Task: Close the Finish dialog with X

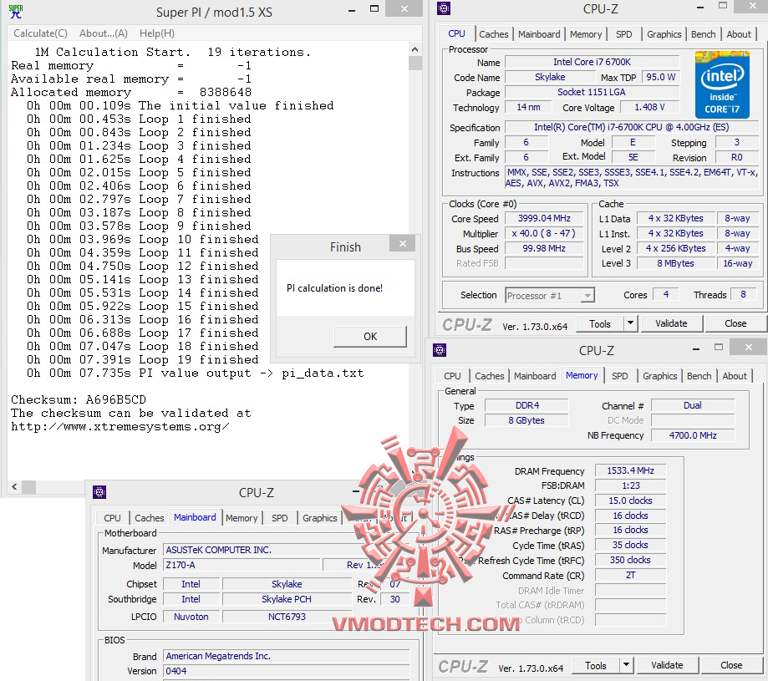Action: (403, 243)
